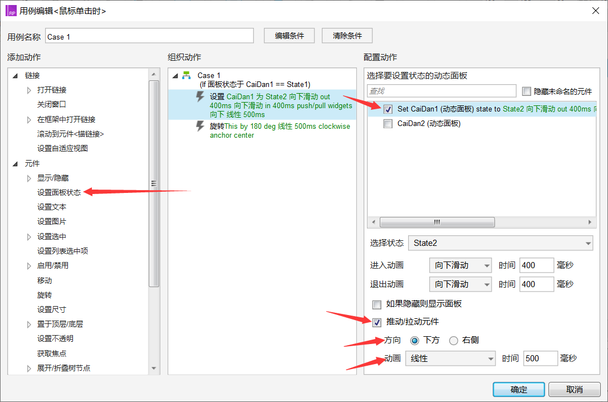Image resolution: width=608 pixels, height=402 pixels.
Task: Click left arrow of horizontal scrollbar
Action: pyautogui.click(x=374, y=222)
